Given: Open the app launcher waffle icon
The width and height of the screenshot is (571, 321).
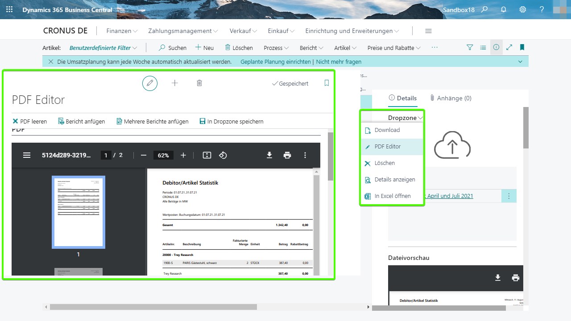Looking at the screenshot, I should pos(9,9).
